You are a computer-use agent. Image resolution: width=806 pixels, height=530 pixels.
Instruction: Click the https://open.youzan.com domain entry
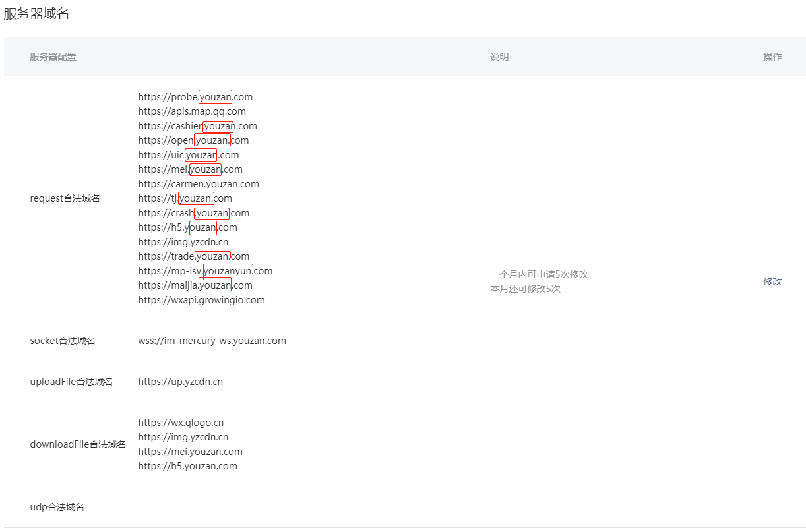(x=193, y=140)
